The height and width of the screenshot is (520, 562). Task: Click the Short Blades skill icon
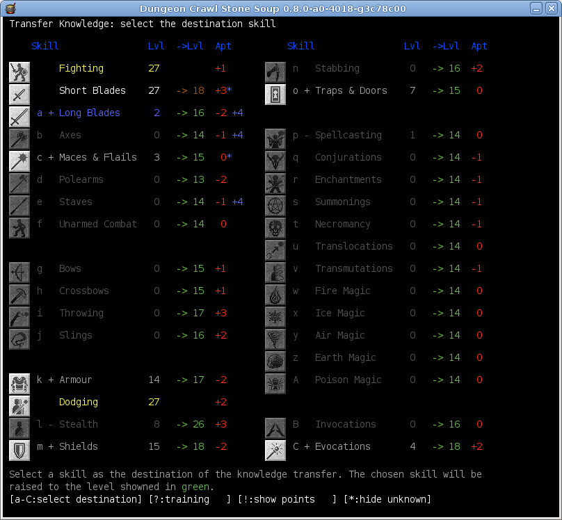point(19,94)
